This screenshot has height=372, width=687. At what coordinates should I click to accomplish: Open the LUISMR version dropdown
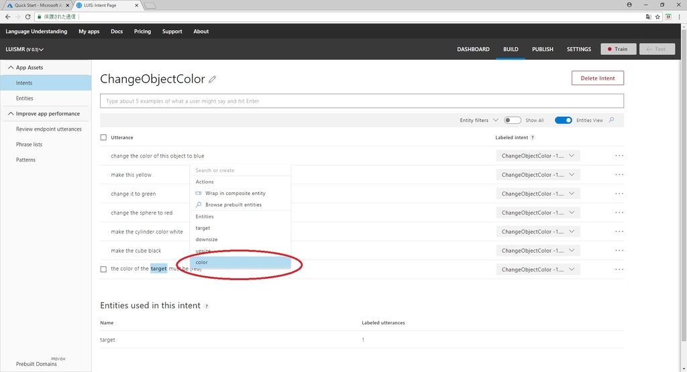pyautogui.click(x=25, y=50)
